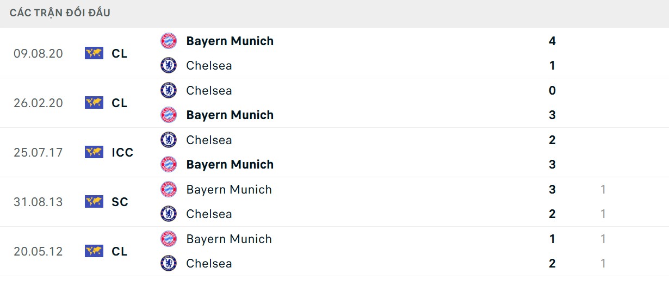Screen dimensions: 669x286
Task: Click world map flag icon for 31.08.13 SC
Action: (94, 202)
